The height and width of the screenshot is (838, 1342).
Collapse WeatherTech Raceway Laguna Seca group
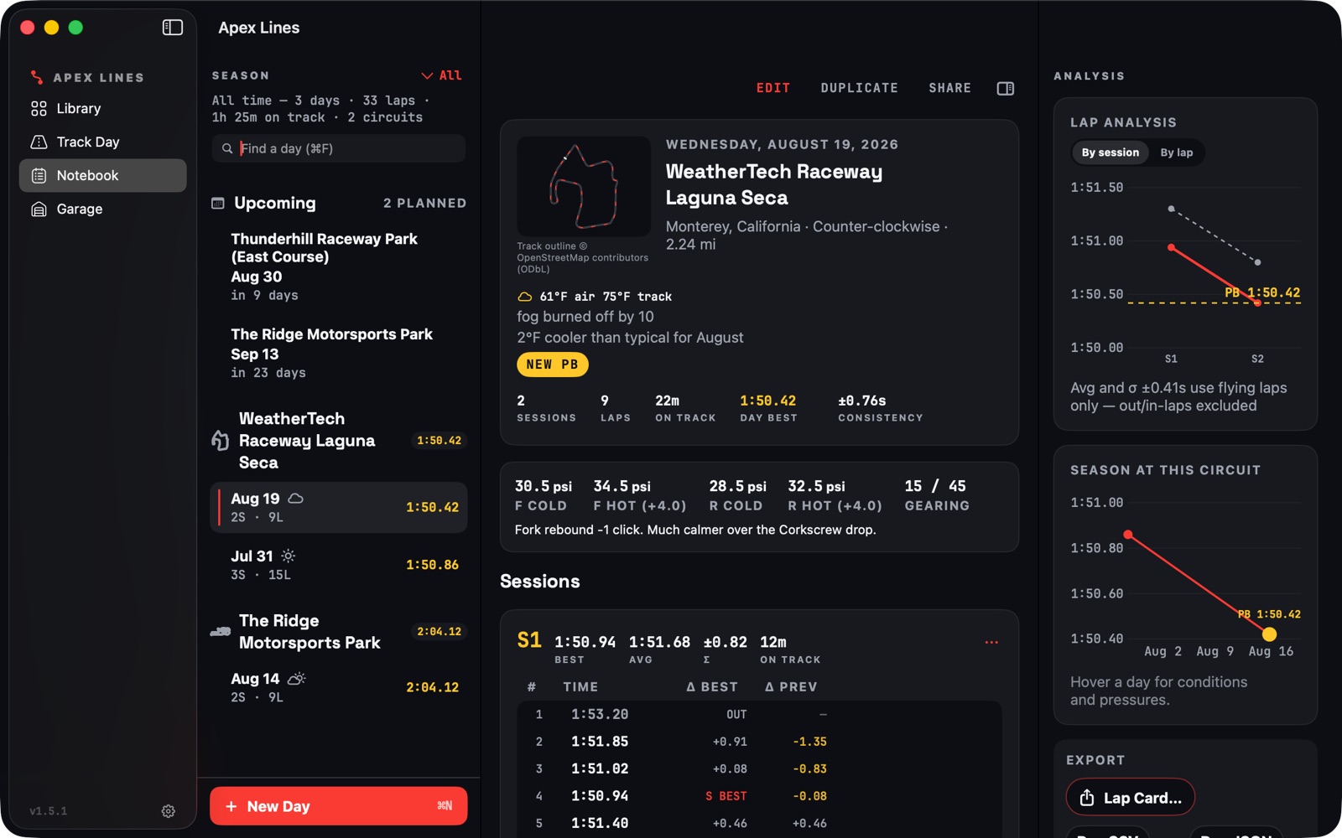click(x=338, y=440)
